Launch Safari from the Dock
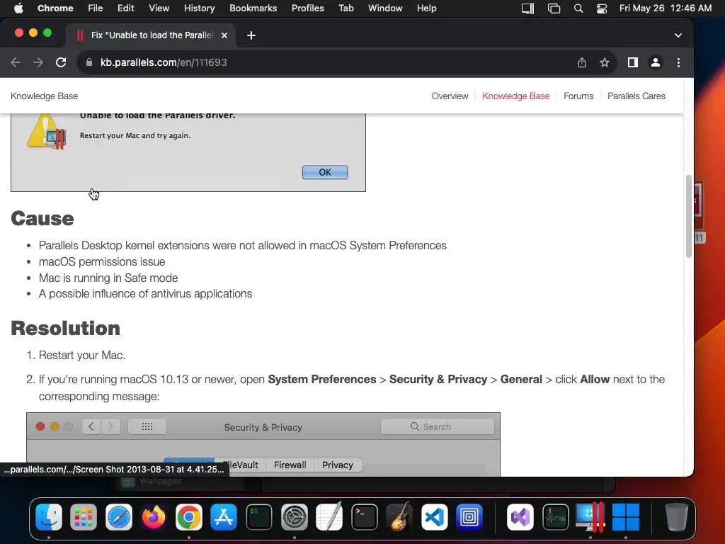This screenshot has width=725, height=544. coord(119,516)
